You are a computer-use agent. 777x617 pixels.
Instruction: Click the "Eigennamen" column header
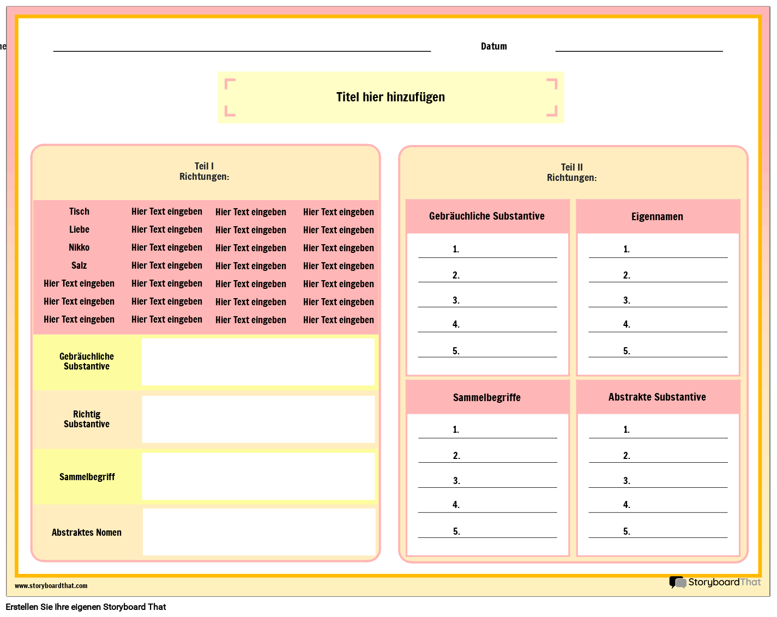658,216
